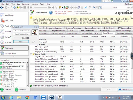Click the Find search field
The width and height of the screenshot is (133, 100).
(122, 8)
